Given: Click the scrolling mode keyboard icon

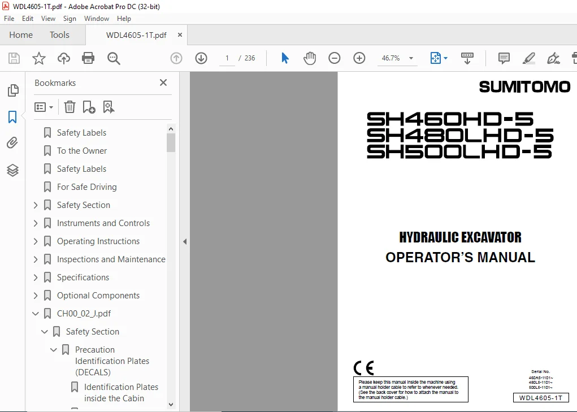Looking at the screenshot, I should pyautogui.click(x=467, y=58).
